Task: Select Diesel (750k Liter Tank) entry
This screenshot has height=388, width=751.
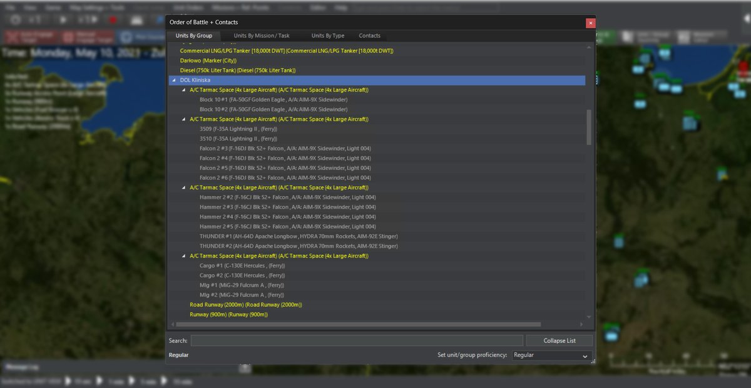Action: click(x=377, y=71)
